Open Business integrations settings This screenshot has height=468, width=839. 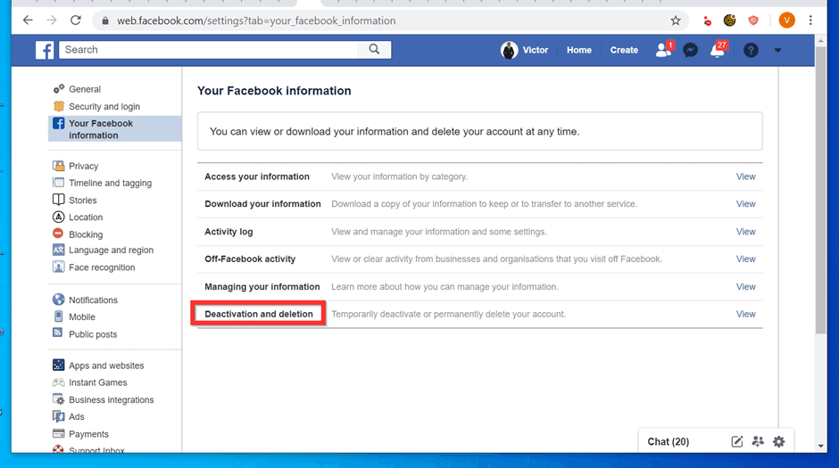tap(112, 399)
